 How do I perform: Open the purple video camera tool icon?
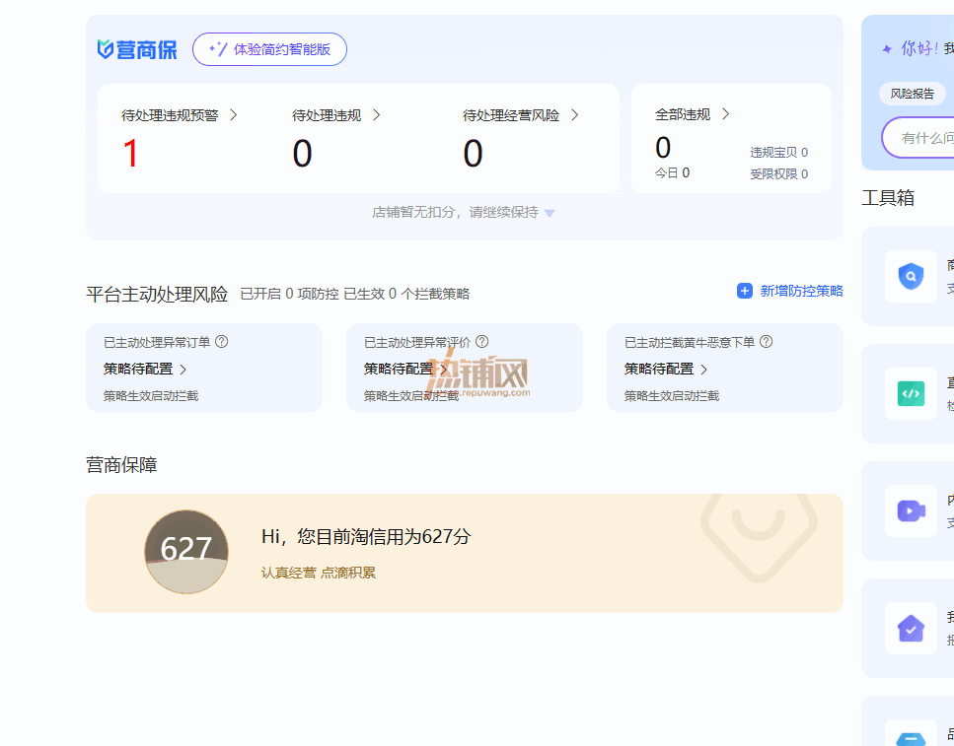911,510
